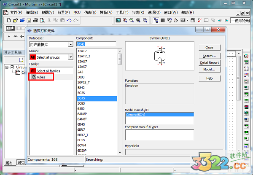Click the Component name input field
The height and width of the screenshot is (175, 253).
(96, 44)
